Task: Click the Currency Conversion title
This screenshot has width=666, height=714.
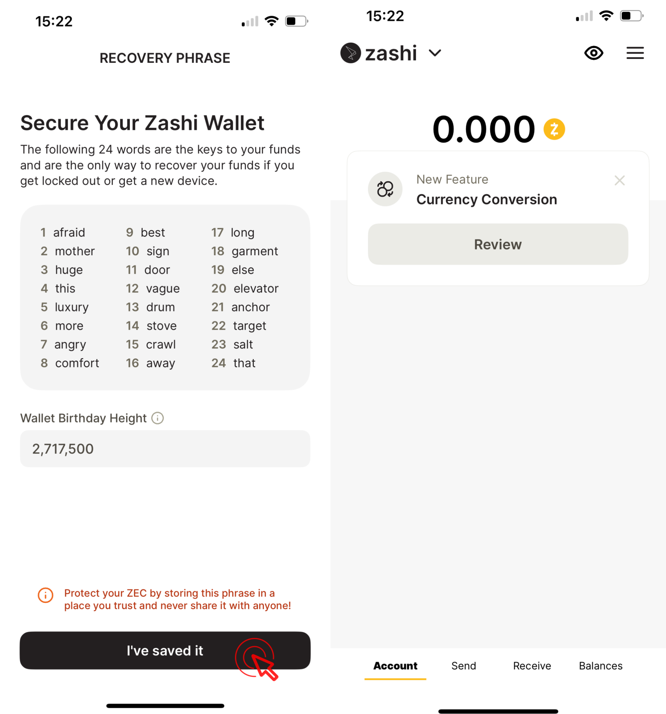Action: point(487,199)
